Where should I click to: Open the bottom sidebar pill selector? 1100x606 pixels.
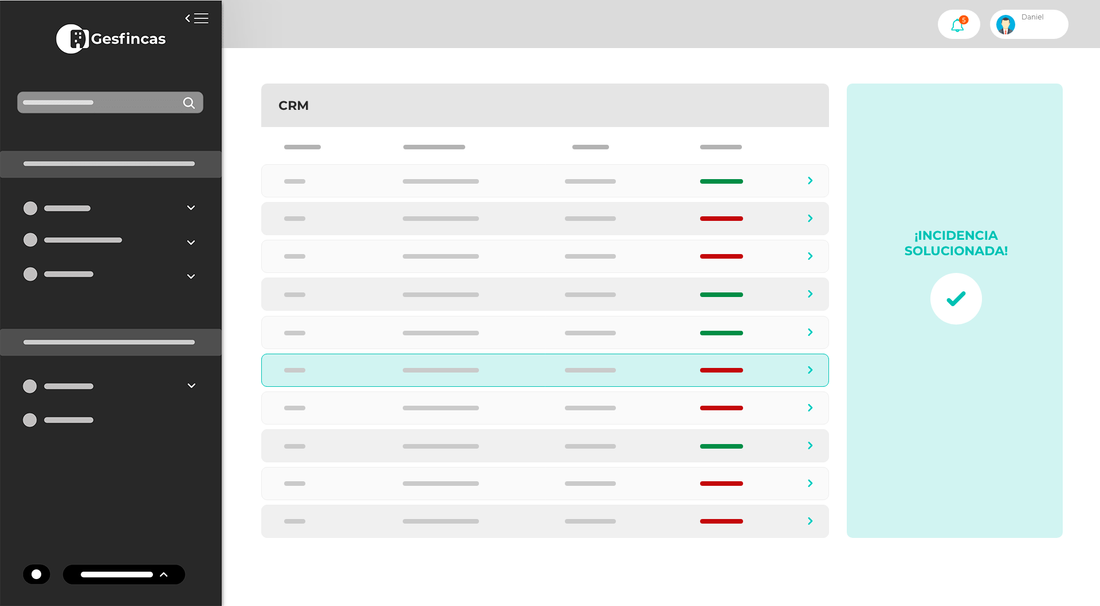124,575
